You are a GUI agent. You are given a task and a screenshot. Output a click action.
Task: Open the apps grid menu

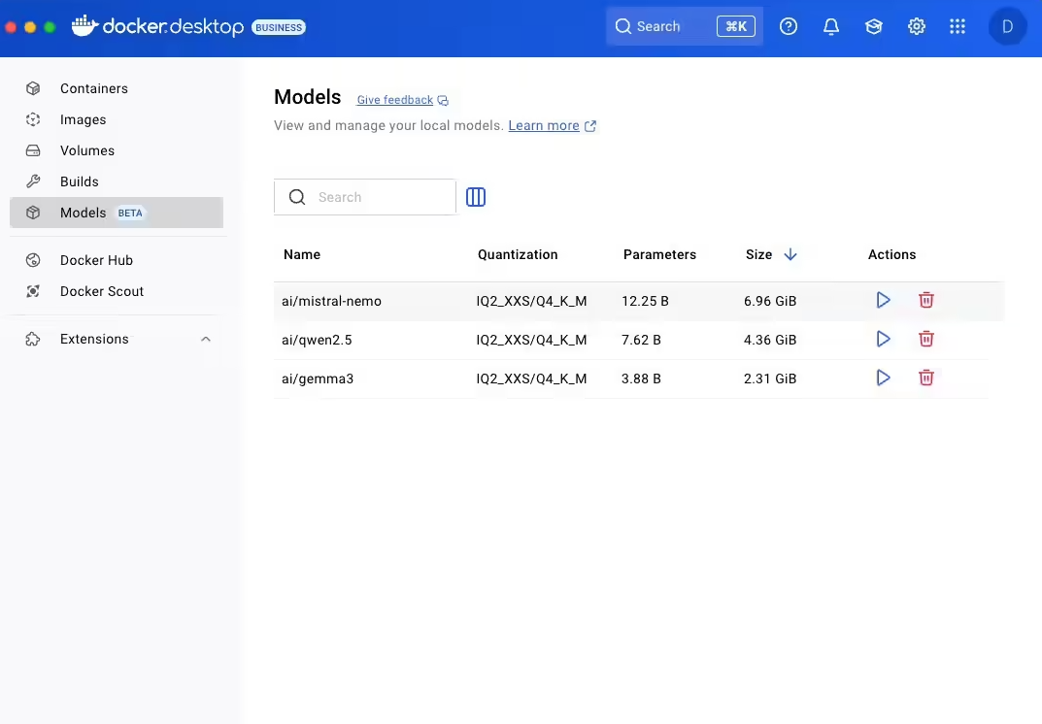958,26
